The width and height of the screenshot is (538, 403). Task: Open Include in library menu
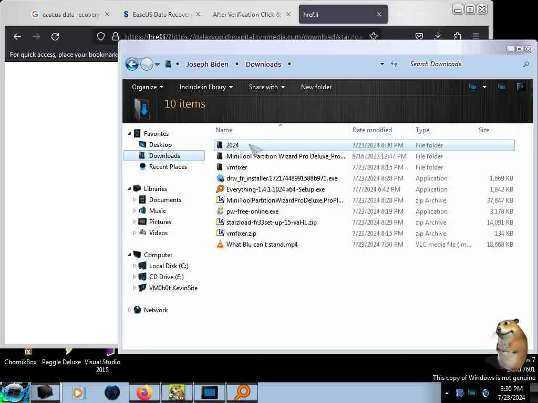tap(206, 87)
